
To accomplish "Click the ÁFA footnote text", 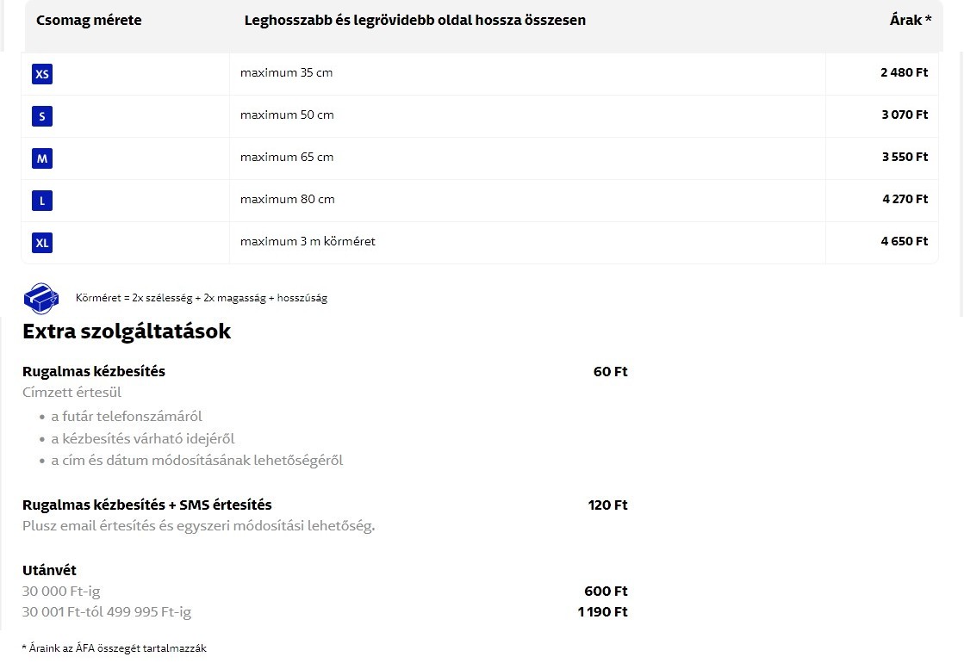I will tap(115, 648).
